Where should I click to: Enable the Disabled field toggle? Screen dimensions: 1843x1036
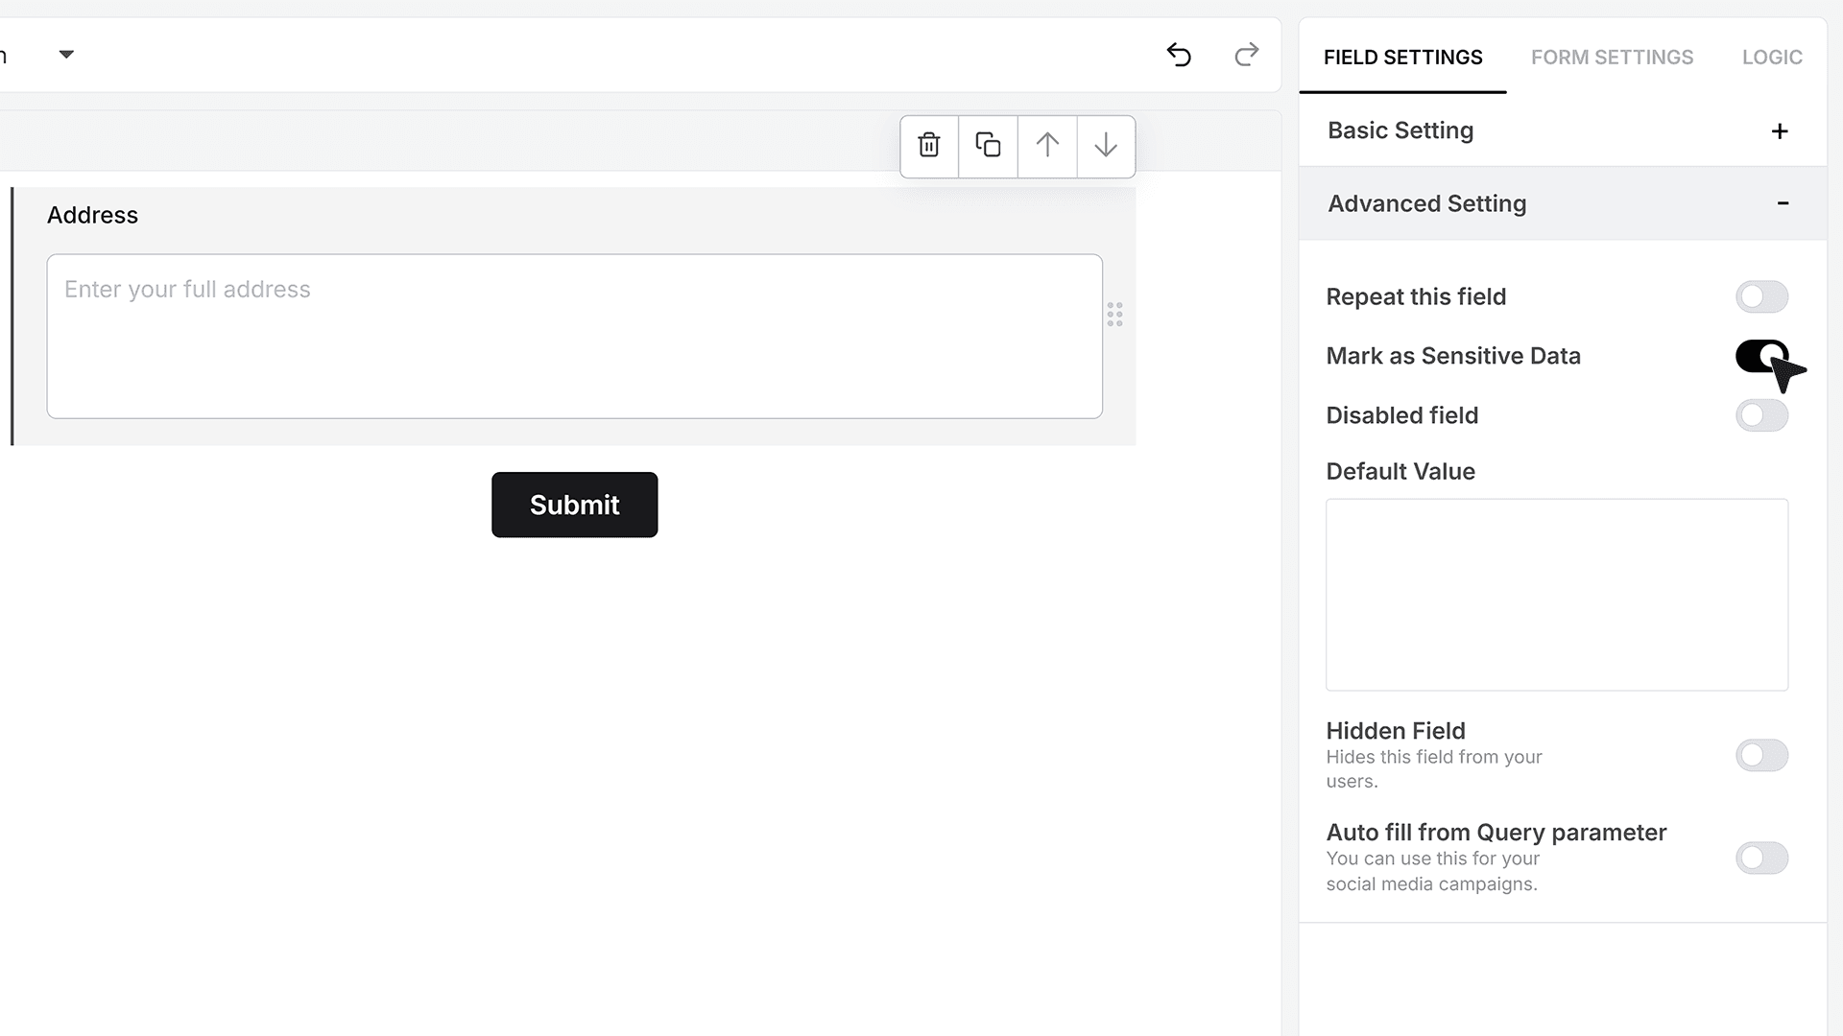pos(1761,415)
